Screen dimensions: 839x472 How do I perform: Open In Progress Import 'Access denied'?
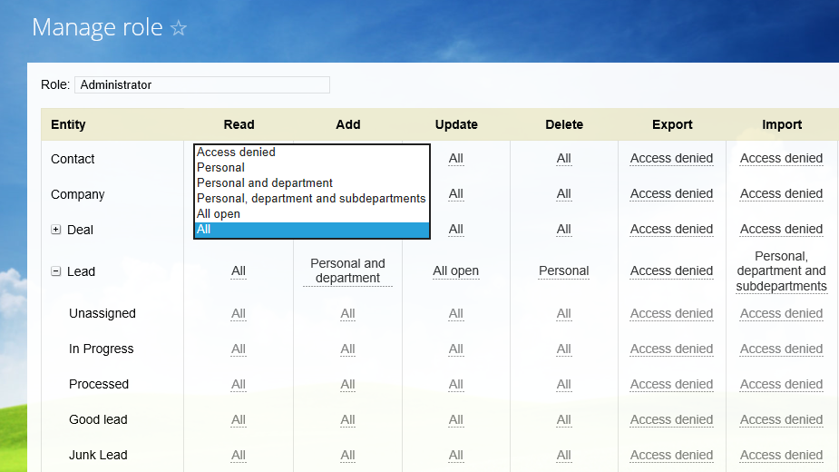click(x=781, y=349)
